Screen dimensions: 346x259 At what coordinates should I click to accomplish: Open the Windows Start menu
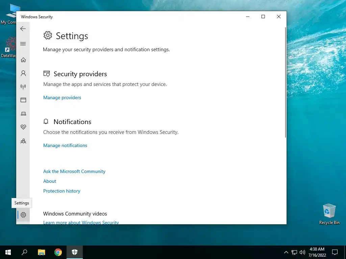pyautogui.click(x=8, y=252)
